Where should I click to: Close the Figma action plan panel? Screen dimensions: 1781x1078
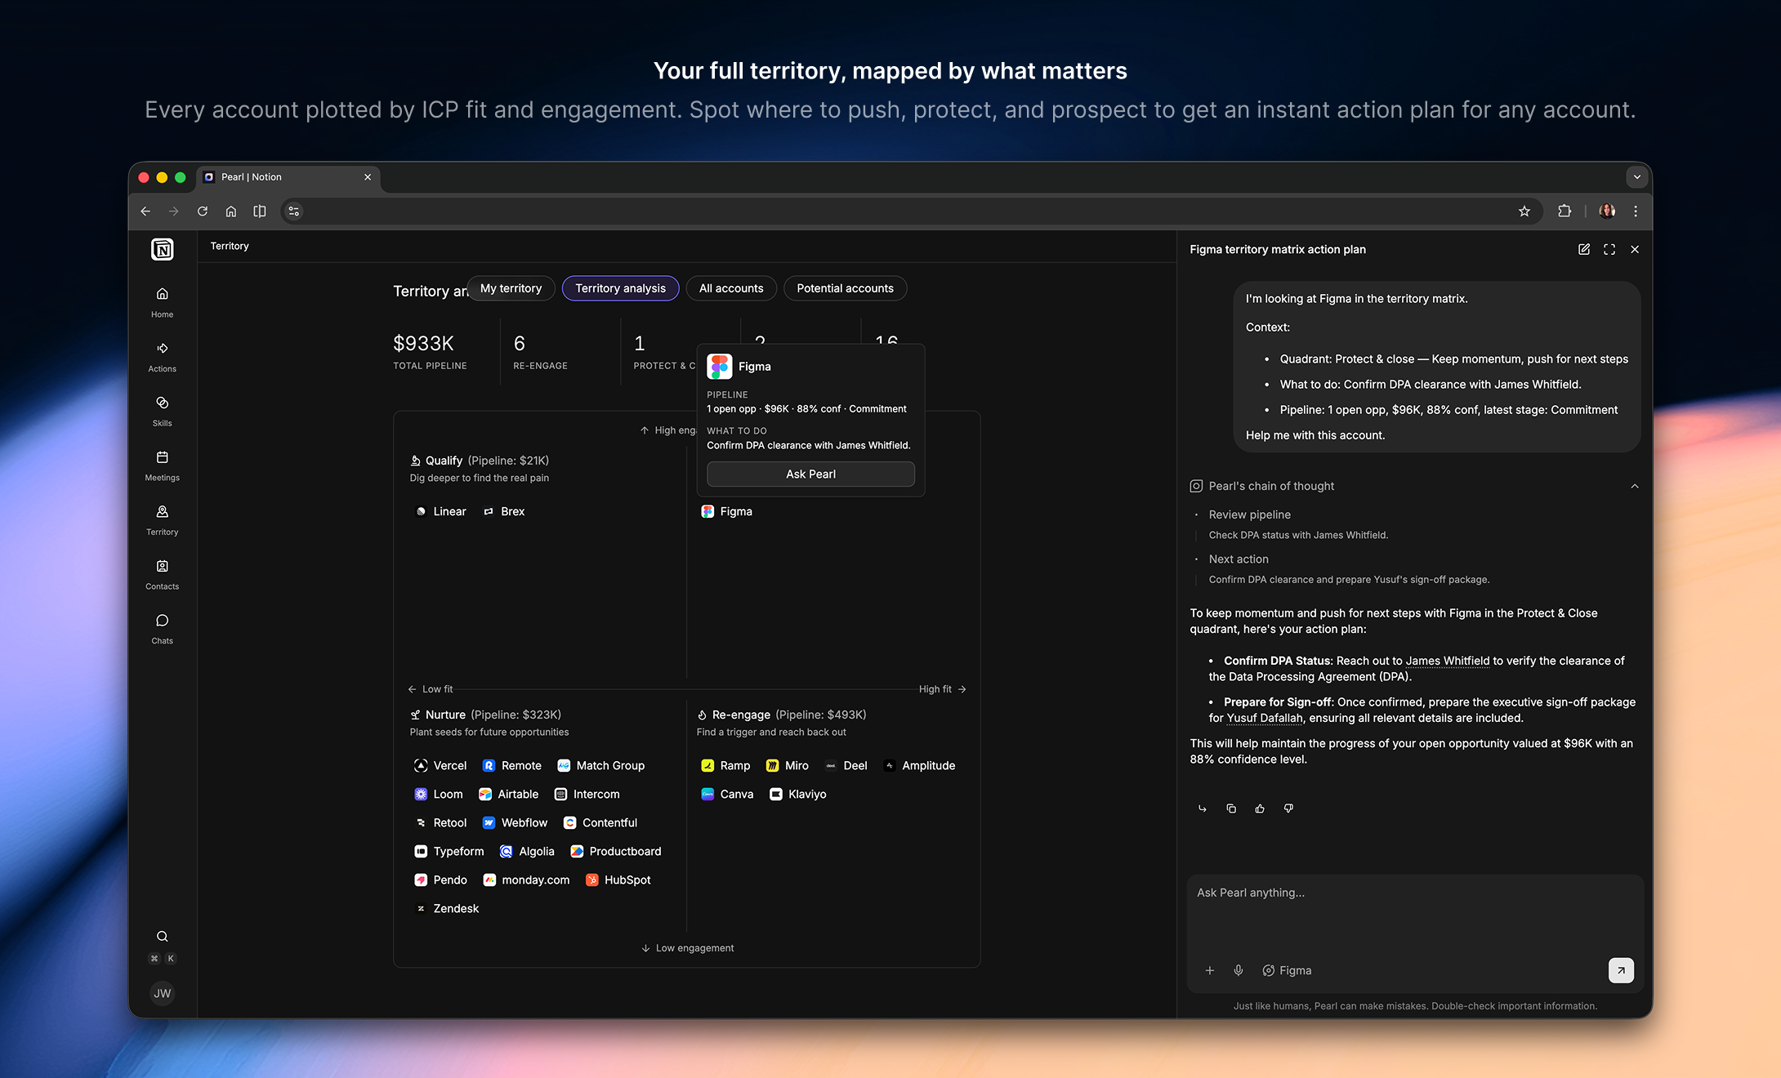coord(1635,249)
